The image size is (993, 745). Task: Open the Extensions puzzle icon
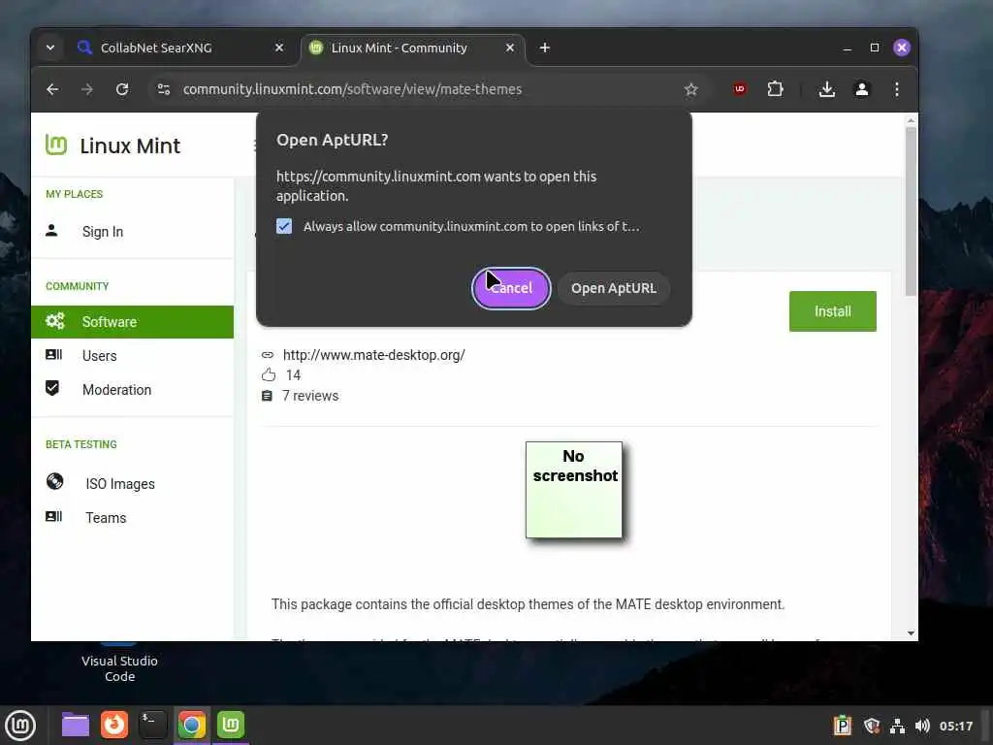[775, 89]
